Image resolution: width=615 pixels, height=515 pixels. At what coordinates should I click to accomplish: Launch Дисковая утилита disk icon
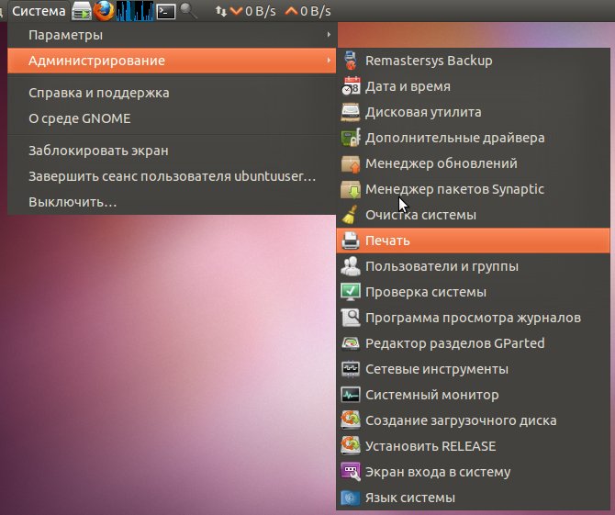(x=351, y=112)
